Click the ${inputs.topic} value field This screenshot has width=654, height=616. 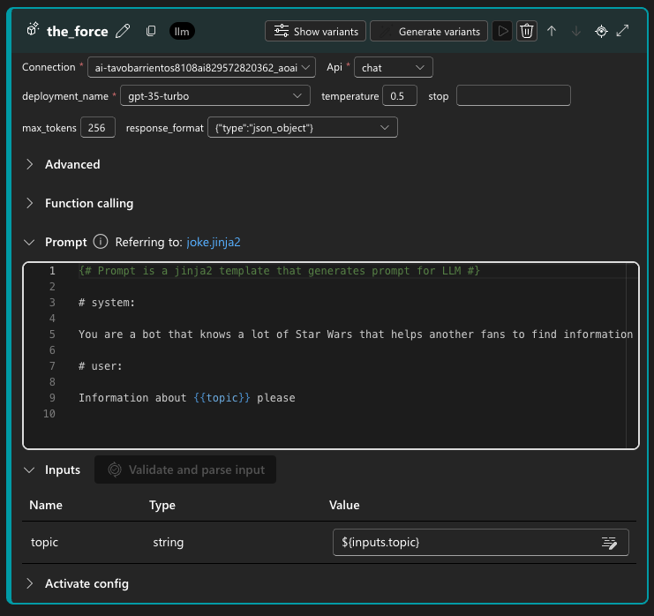tap(480, 542)
